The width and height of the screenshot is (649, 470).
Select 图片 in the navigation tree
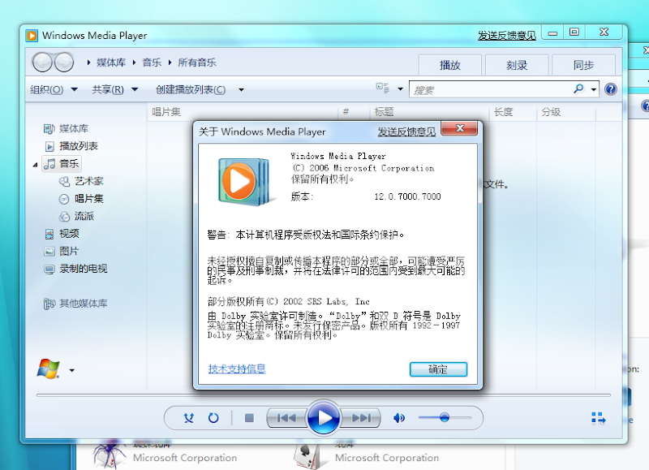click(x=61, y=251)
